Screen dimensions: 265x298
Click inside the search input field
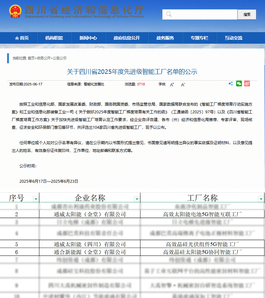tap(202, 14)
